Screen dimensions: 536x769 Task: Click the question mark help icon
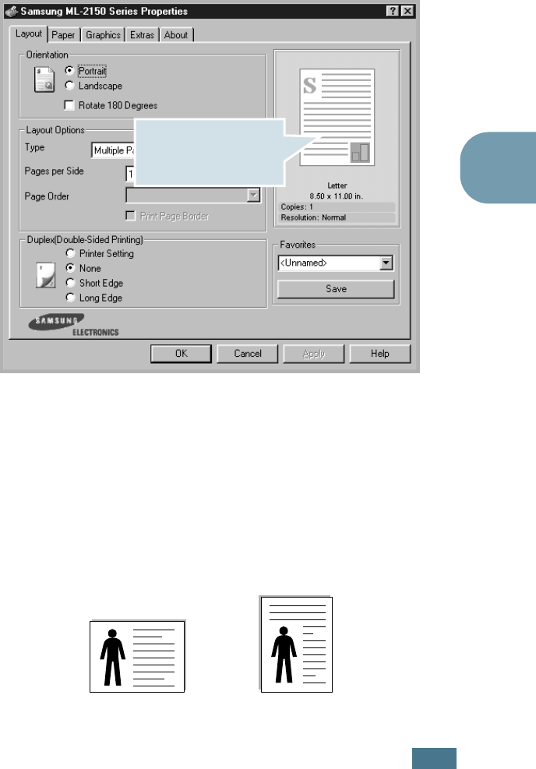click(393, 11)
